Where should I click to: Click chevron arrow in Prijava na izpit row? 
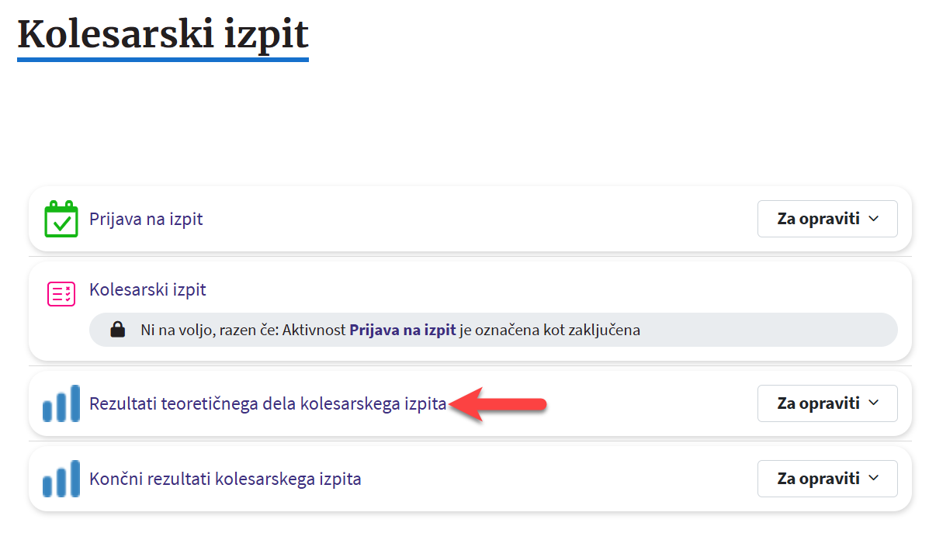873,219
